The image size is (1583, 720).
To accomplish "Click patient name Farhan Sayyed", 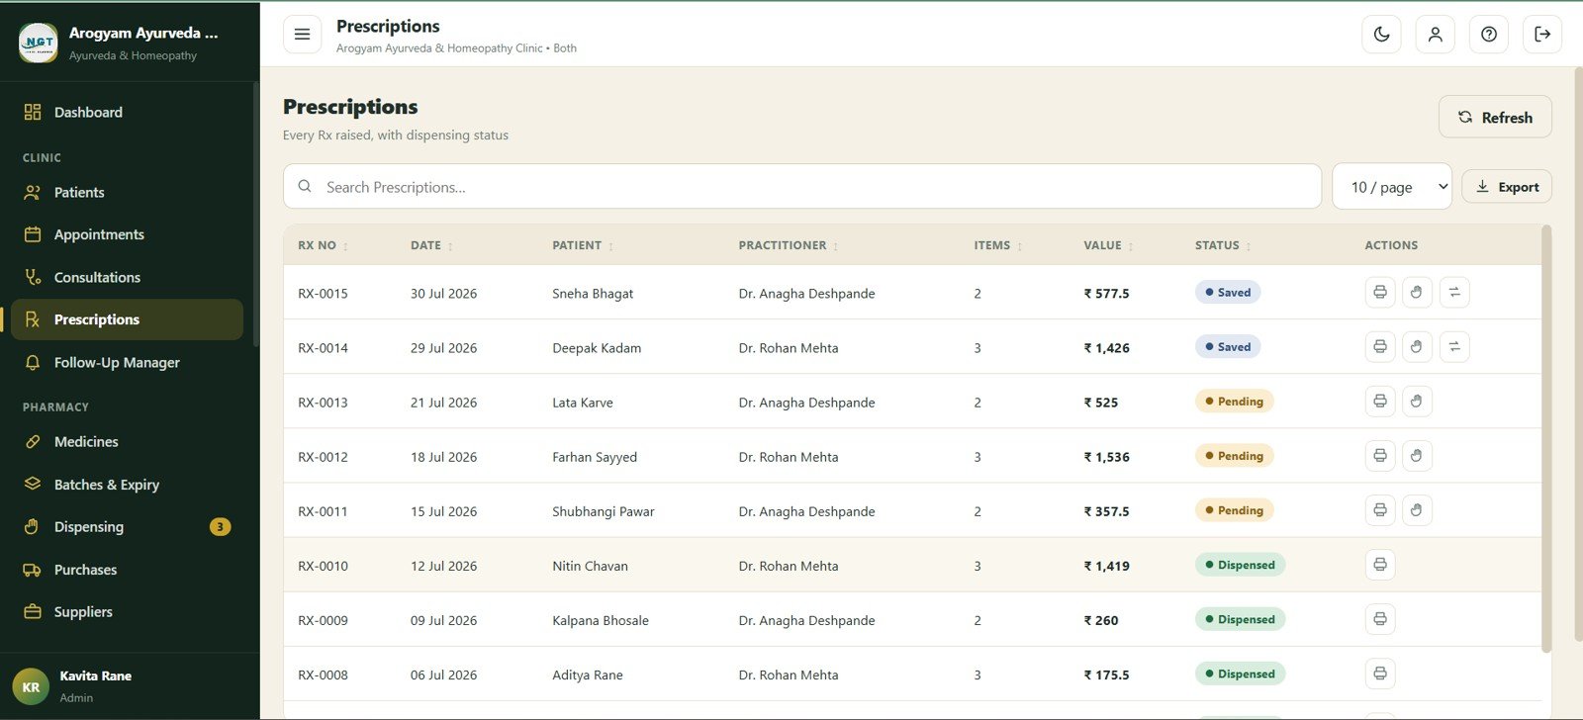I will click(595, 457).
